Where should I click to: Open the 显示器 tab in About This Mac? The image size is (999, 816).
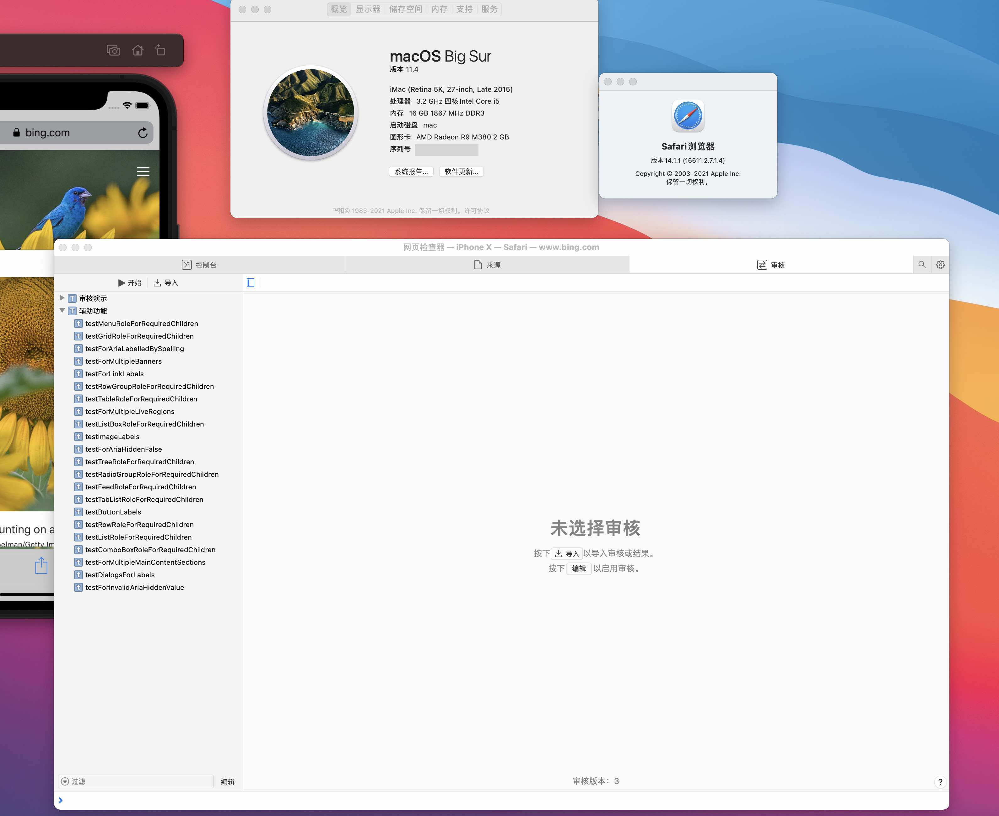(367, 9)
